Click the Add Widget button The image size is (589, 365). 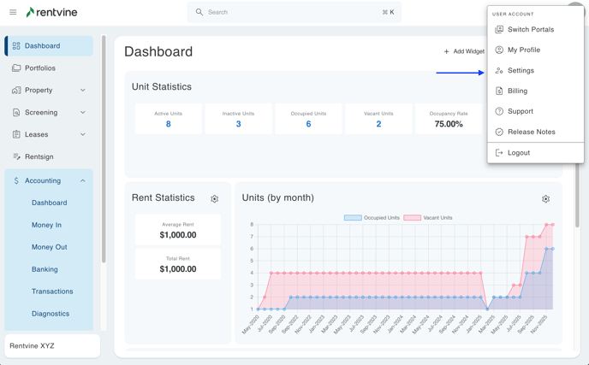pos(464,51)
